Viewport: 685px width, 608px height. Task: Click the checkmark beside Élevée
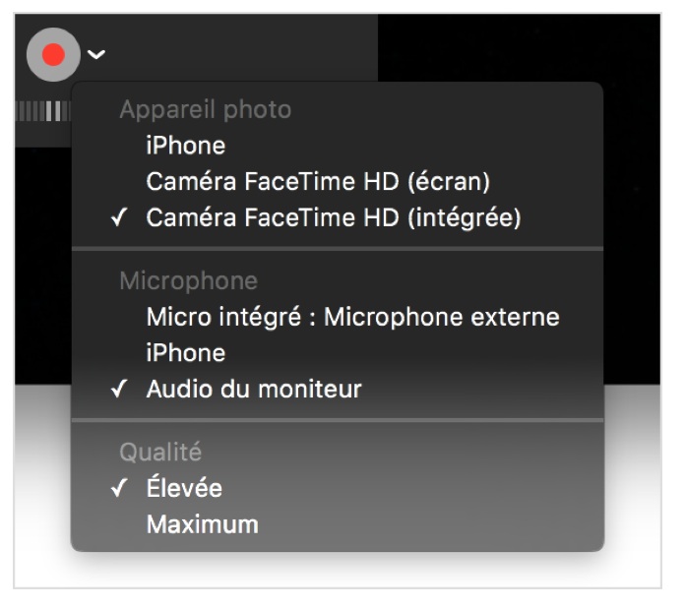[120, 489]
